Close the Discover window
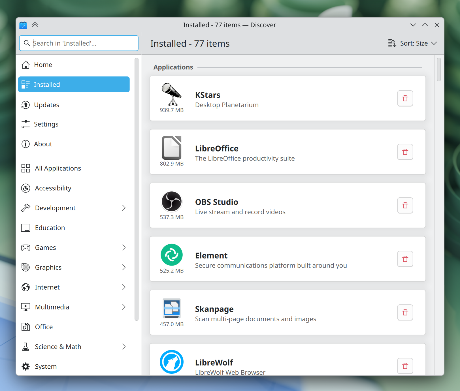 point(437,25)
